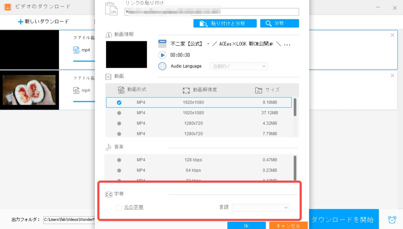The image size is (403, 229).
Task: Select the MP4 1920x1080 37.12MB quality option
Action: pos(119,113)
